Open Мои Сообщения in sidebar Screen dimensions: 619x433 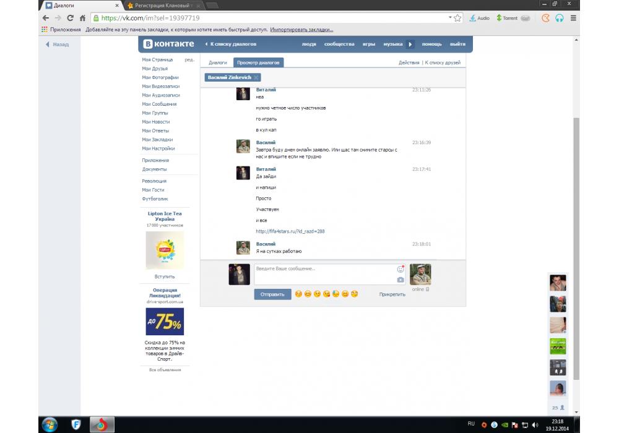click(159, 104)
